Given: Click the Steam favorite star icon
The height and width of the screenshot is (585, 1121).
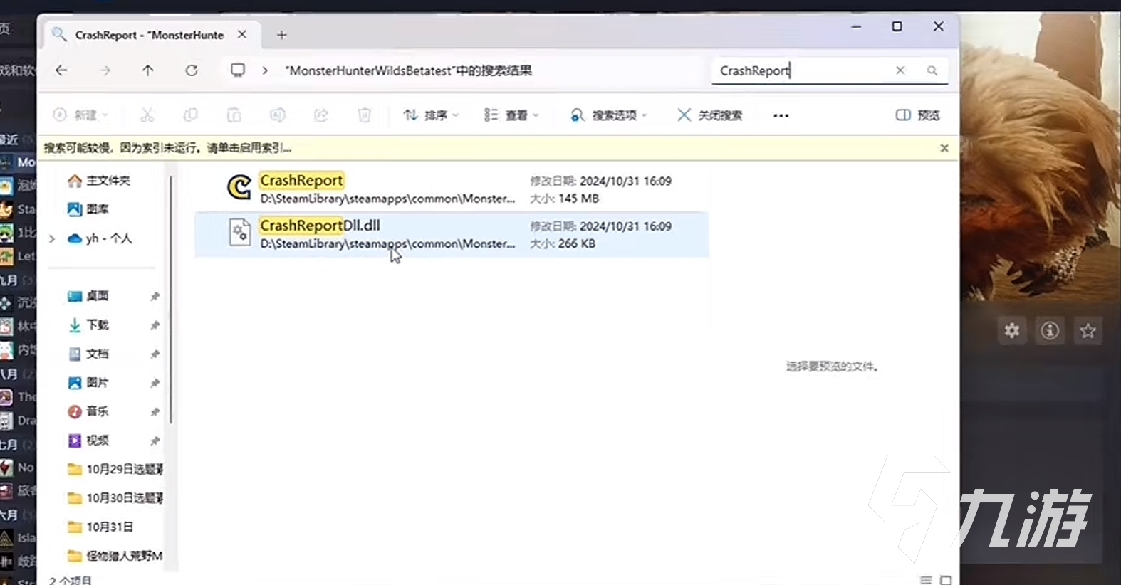Looking at the screenshot, I should coord(1088,330).
